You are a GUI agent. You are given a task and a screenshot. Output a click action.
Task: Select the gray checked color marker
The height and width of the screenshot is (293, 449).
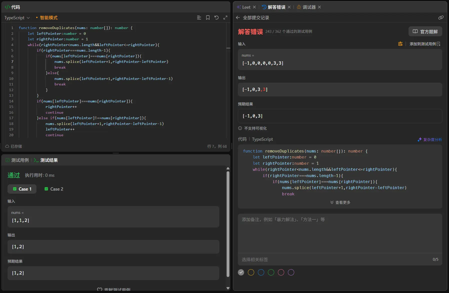pos(241,272)
